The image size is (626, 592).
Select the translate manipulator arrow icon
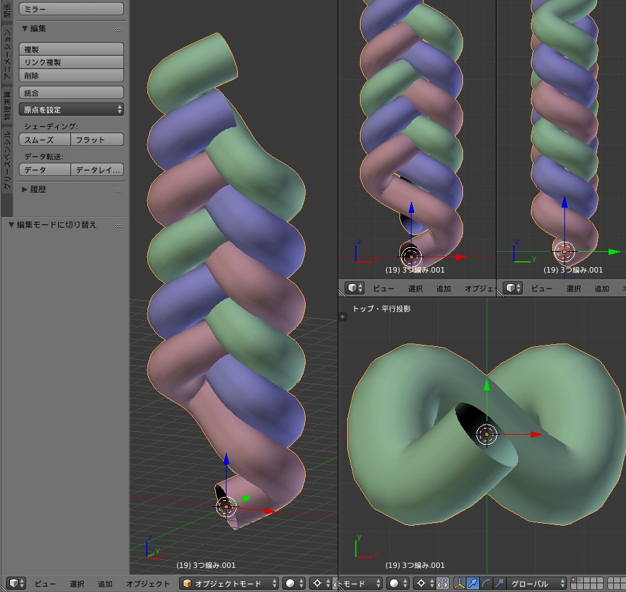(x=472, y=582)
